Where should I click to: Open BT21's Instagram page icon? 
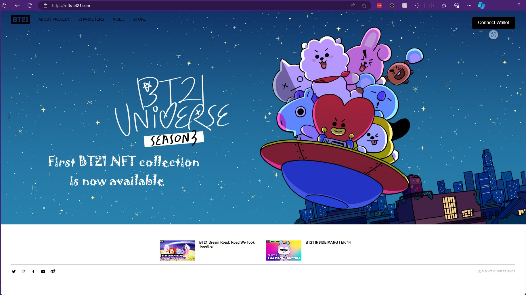coord(24,271)
